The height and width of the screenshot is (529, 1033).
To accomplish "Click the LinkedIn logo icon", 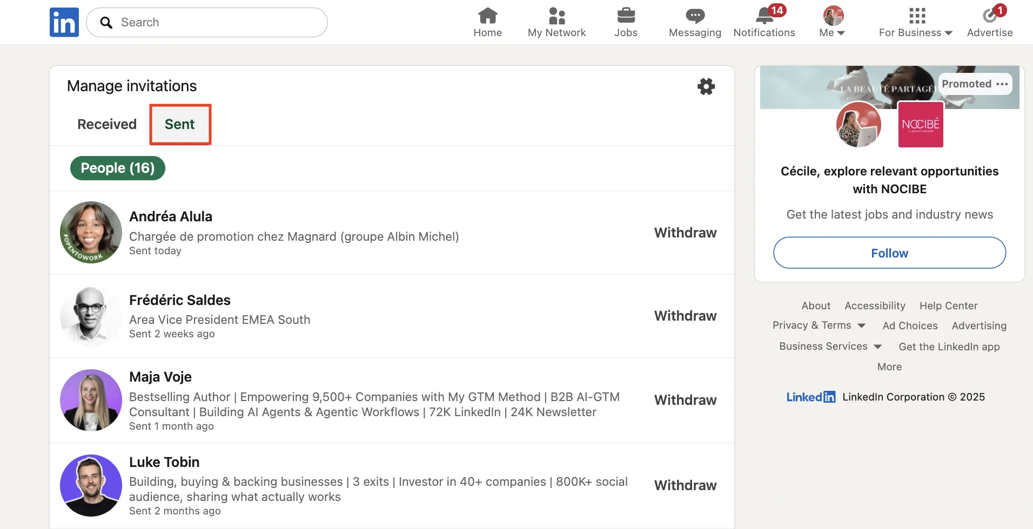I will [x=64, y=22].
